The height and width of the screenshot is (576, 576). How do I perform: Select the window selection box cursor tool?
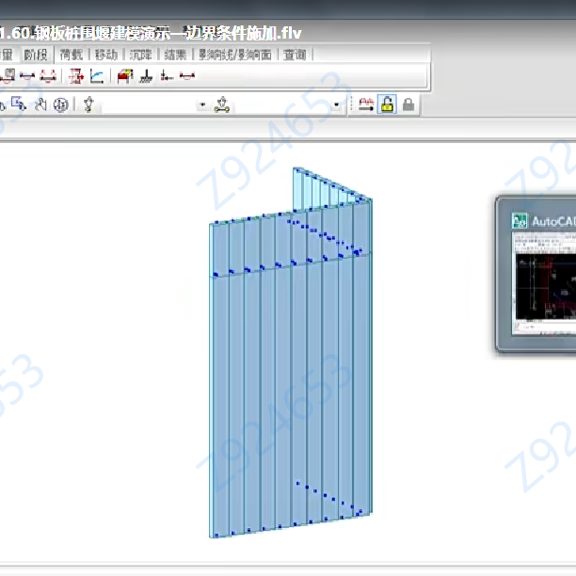click(x=19, y=104)
